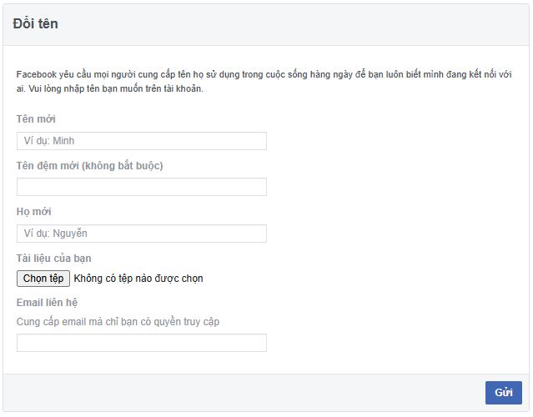Click the 'Email liên hệ' input box
This screenshot has width=533, height=417.
(x=142, y=343)
